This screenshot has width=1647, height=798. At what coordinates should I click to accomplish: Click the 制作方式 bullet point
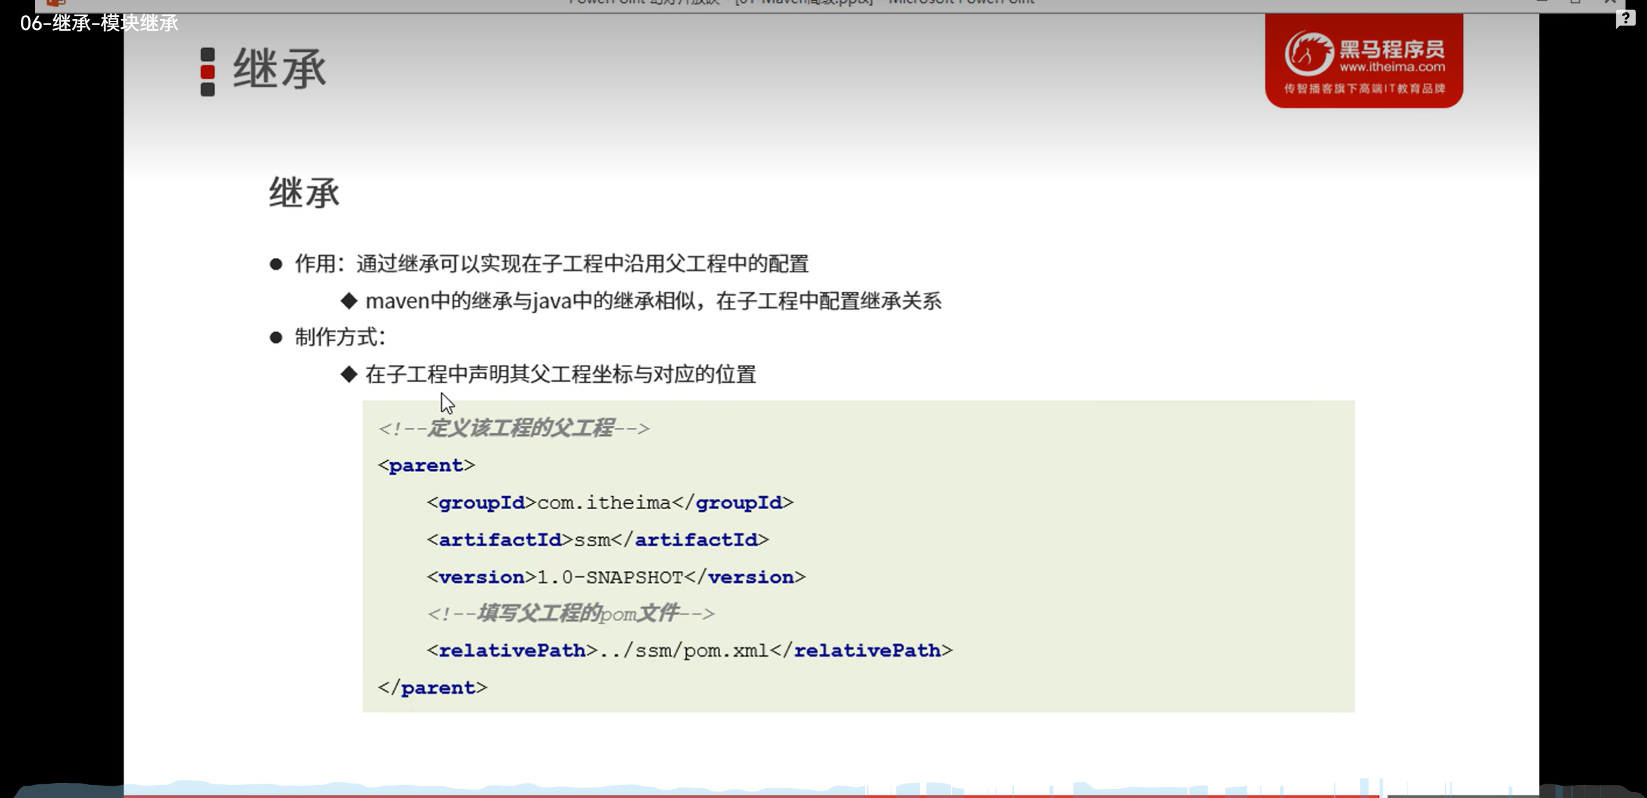(340, 337)
